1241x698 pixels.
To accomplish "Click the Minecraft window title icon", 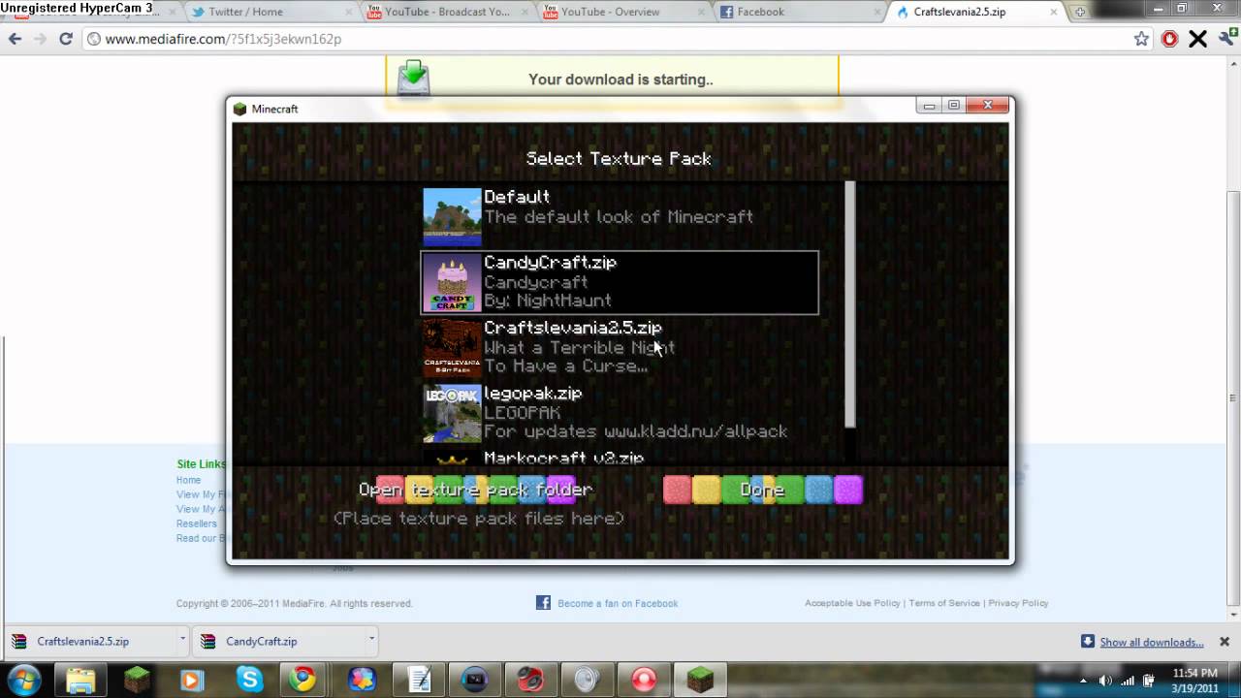I will pos(239,109).
